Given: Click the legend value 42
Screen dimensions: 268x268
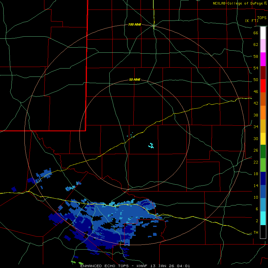Looking at the screenshot, I should tap(256, 103).
